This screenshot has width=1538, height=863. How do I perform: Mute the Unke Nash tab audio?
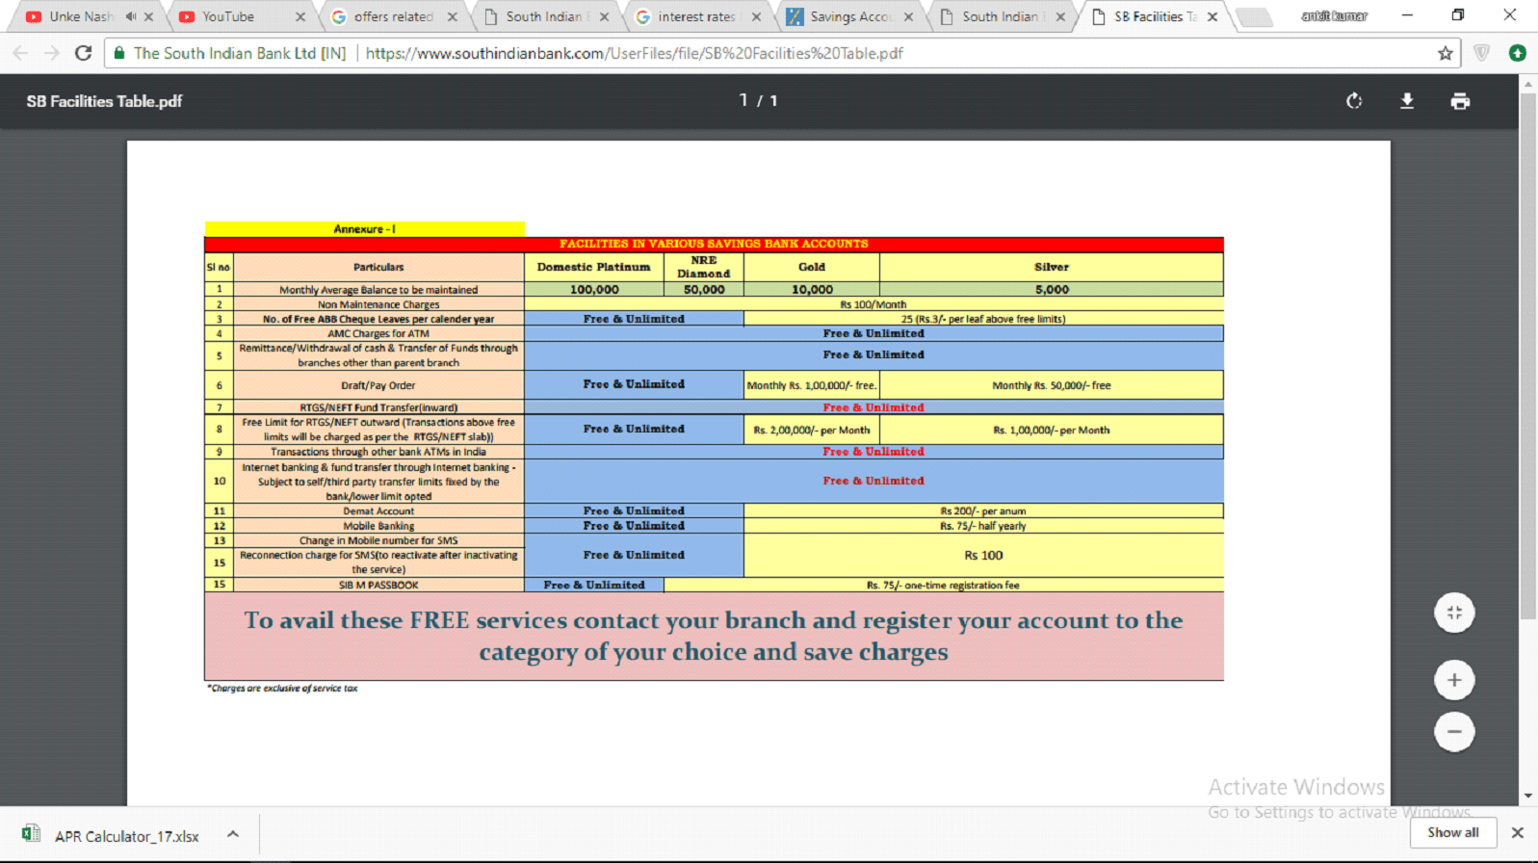click(131, 16)
